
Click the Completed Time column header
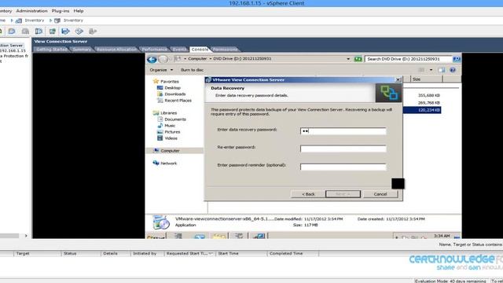tap(286, 253)
